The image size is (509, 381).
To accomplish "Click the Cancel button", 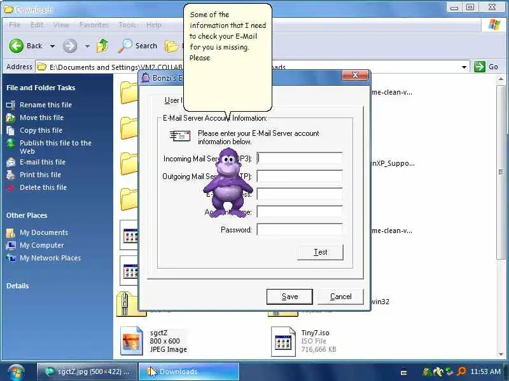I will tap(340, 297).
